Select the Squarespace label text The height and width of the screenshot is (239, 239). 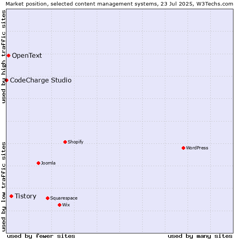point(64,198)
